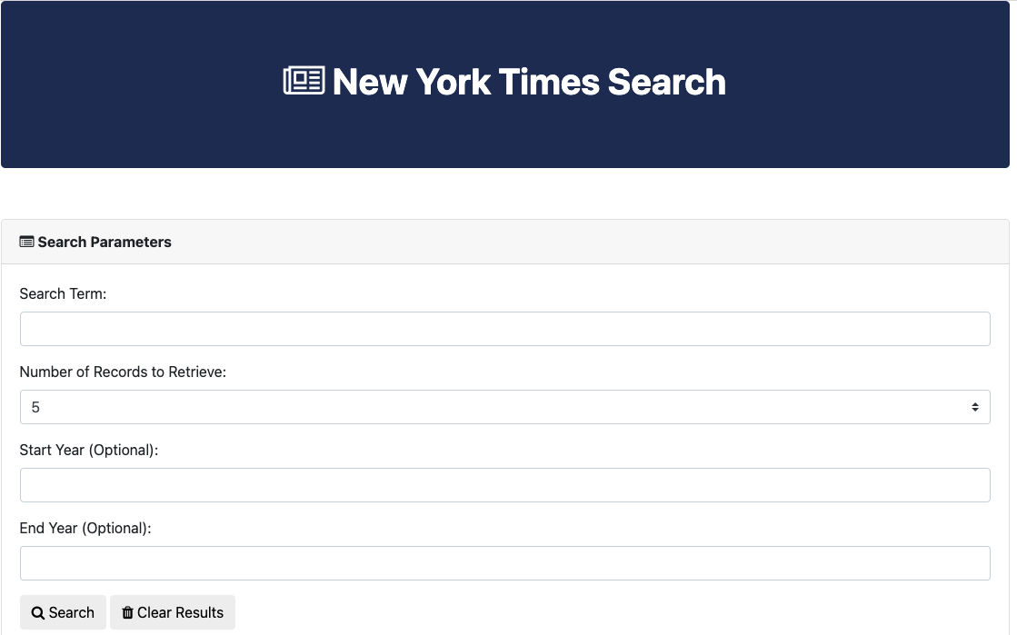Open the Number of Records to Retrieve dropdown

pos(504,407)
